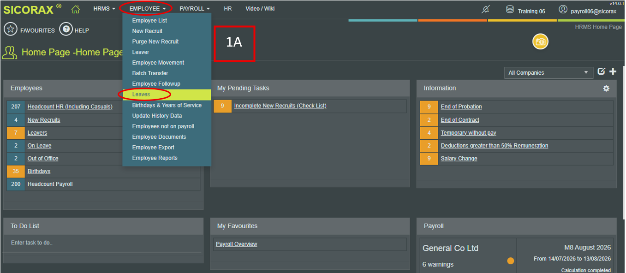Open Information panel settings gear
The width and height of the screenshot is (626, 273).
tap(606, 89)
